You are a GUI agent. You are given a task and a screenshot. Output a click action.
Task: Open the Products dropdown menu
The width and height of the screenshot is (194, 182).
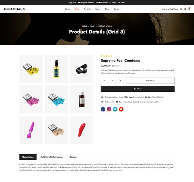[88, 9]
